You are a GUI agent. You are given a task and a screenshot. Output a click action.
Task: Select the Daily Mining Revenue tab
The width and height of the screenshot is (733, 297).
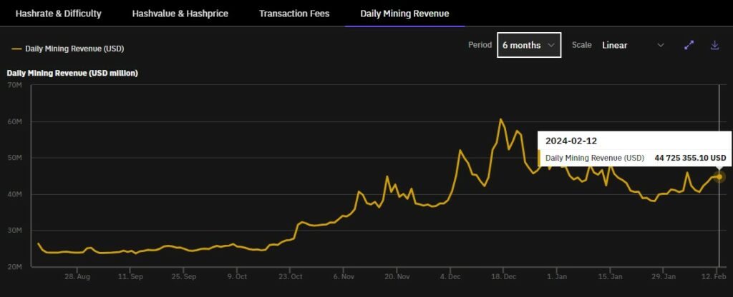click(x=404, y=14)
